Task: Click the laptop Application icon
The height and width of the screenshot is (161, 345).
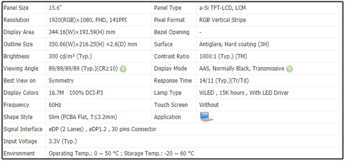Action: pos(206,117)
